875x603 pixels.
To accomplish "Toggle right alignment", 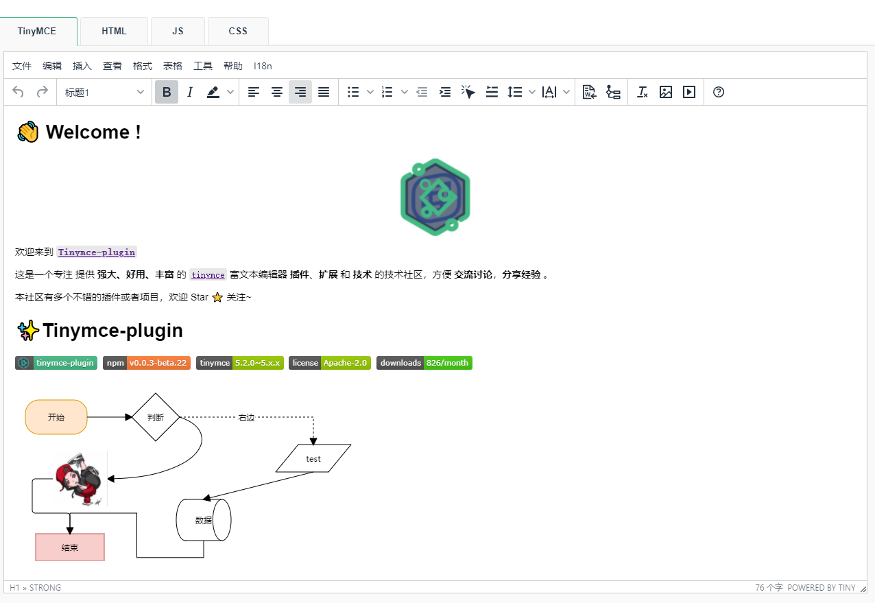I will [x=300, y=92].
